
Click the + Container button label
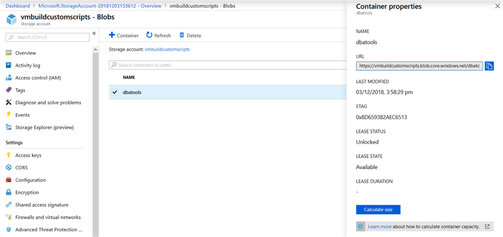click(x=127, y=36)
